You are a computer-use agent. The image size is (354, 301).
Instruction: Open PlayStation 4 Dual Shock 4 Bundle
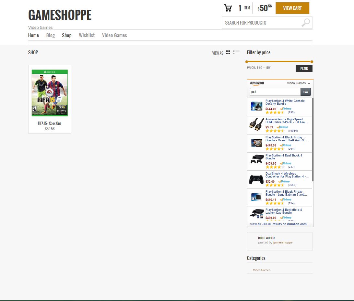[284, 157]
